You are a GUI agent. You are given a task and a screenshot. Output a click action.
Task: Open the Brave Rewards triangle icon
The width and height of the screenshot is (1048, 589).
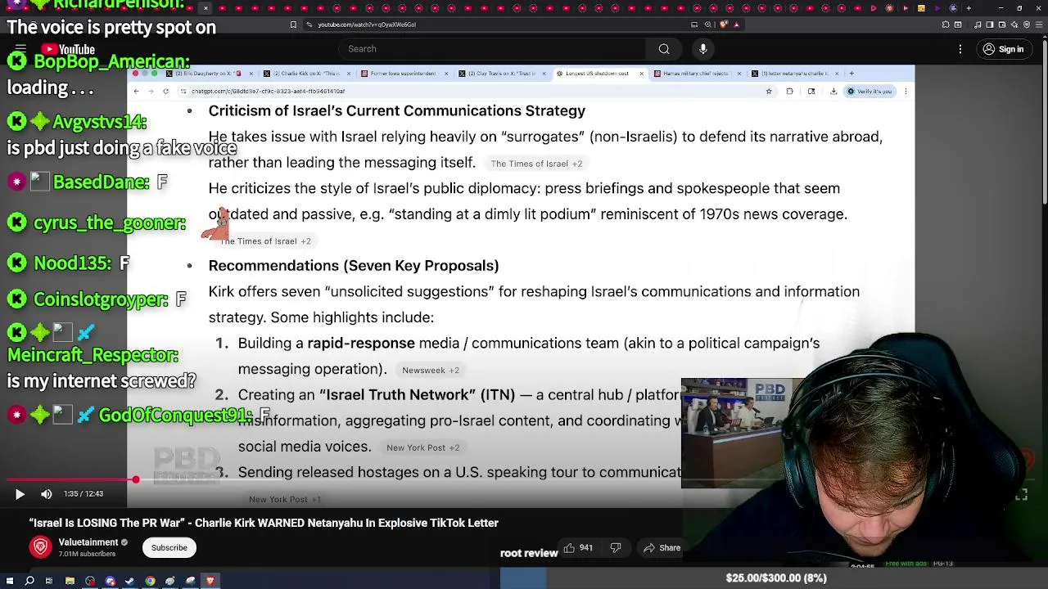[x=737, y=25]
